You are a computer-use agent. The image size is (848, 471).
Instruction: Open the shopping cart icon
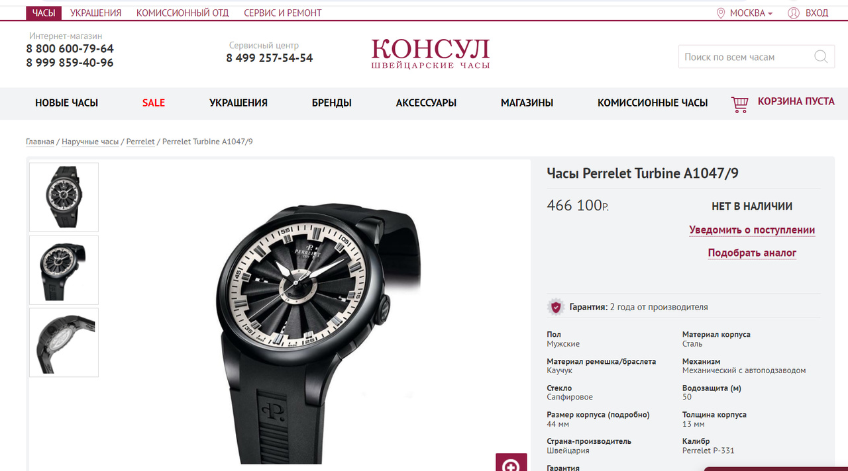tap(739, 105)
